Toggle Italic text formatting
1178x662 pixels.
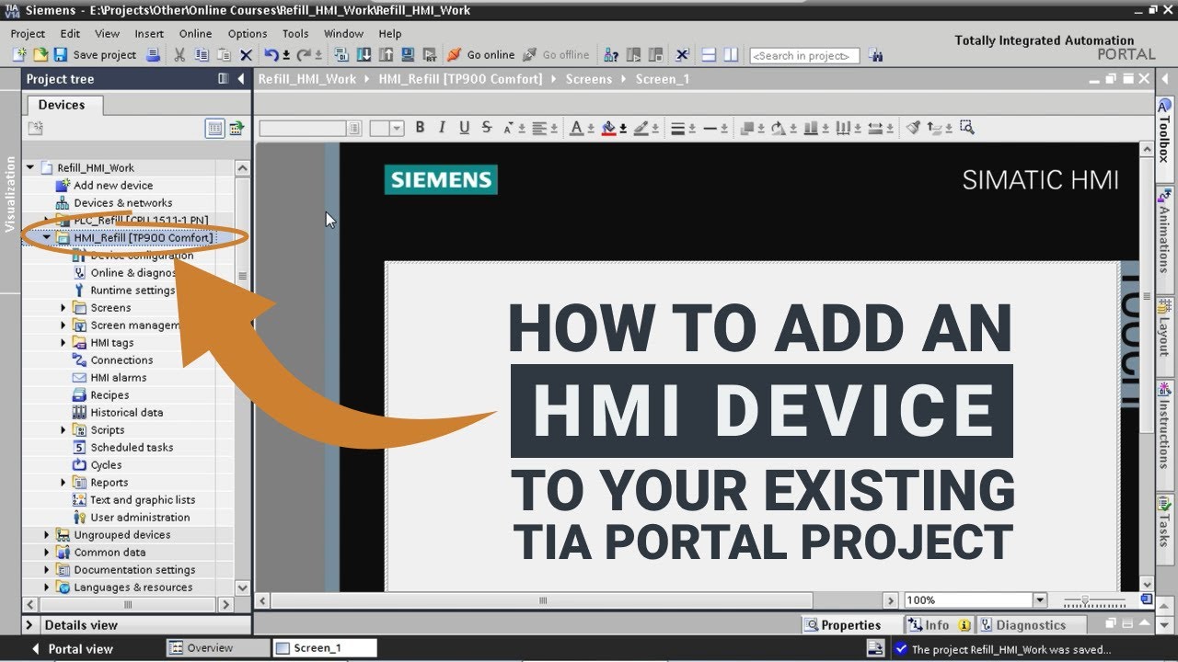[442, 128]
